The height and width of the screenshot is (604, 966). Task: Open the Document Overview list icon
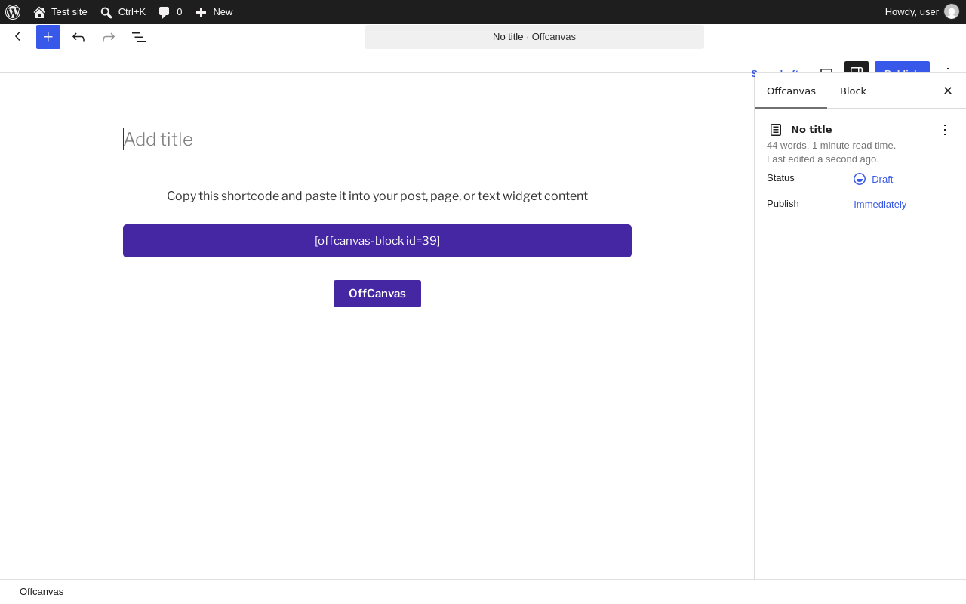click(x=139, y=37)
